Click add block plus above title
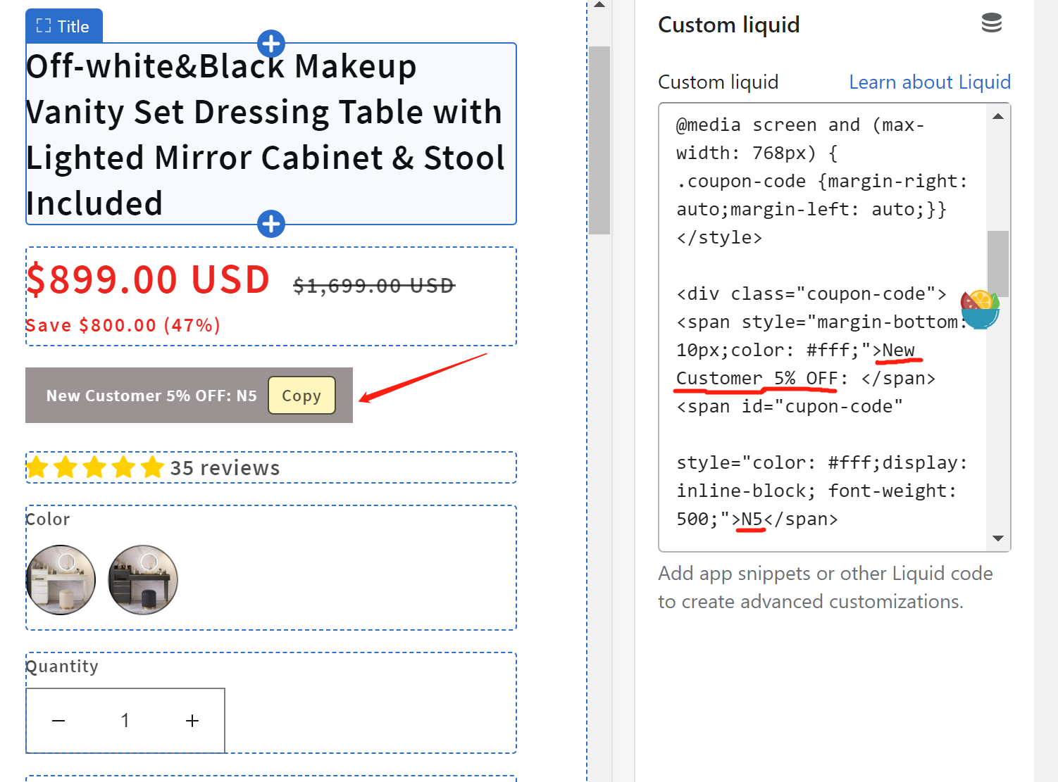 pyautogui.click(x=271, y=44)
